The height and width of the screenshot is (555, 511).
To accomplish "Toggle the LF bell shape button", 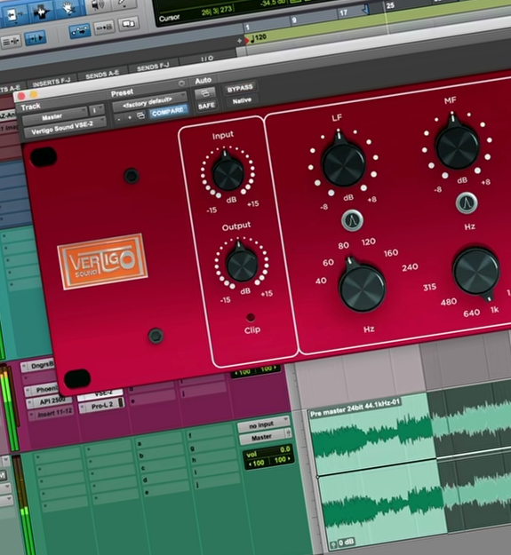I will [x=352, y=220].
